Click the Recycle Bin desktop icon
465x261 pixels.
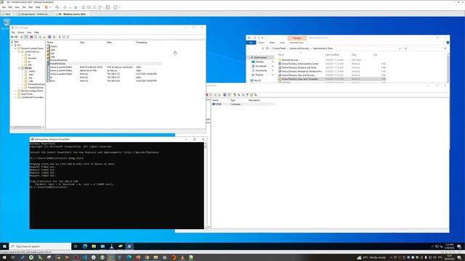pyautogui.click(x=7, y=24)
